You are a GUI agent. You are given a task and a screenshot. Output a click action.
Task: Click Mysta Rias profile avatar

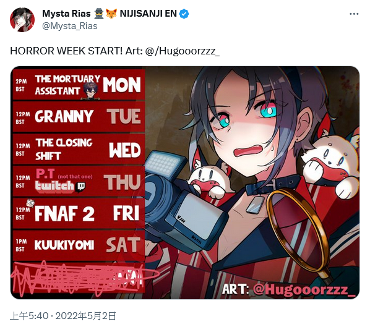22,20
